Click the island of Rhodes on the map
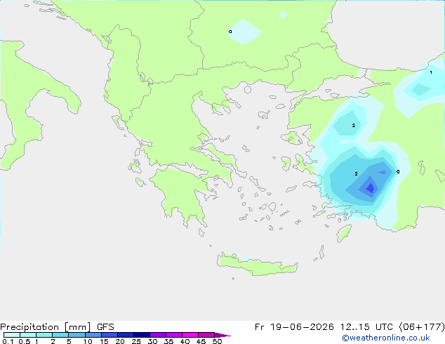The width and height of the screenshot is (445, 344). pyautogui.click(x=344, y=233)
